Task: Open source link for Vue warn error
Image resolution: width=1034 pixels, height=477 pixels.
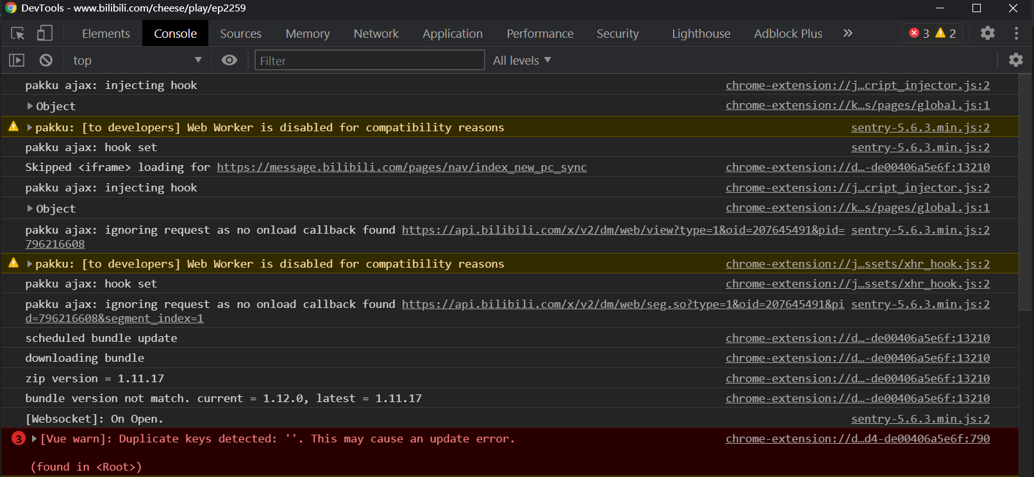Action: click(x=857, y=439)
